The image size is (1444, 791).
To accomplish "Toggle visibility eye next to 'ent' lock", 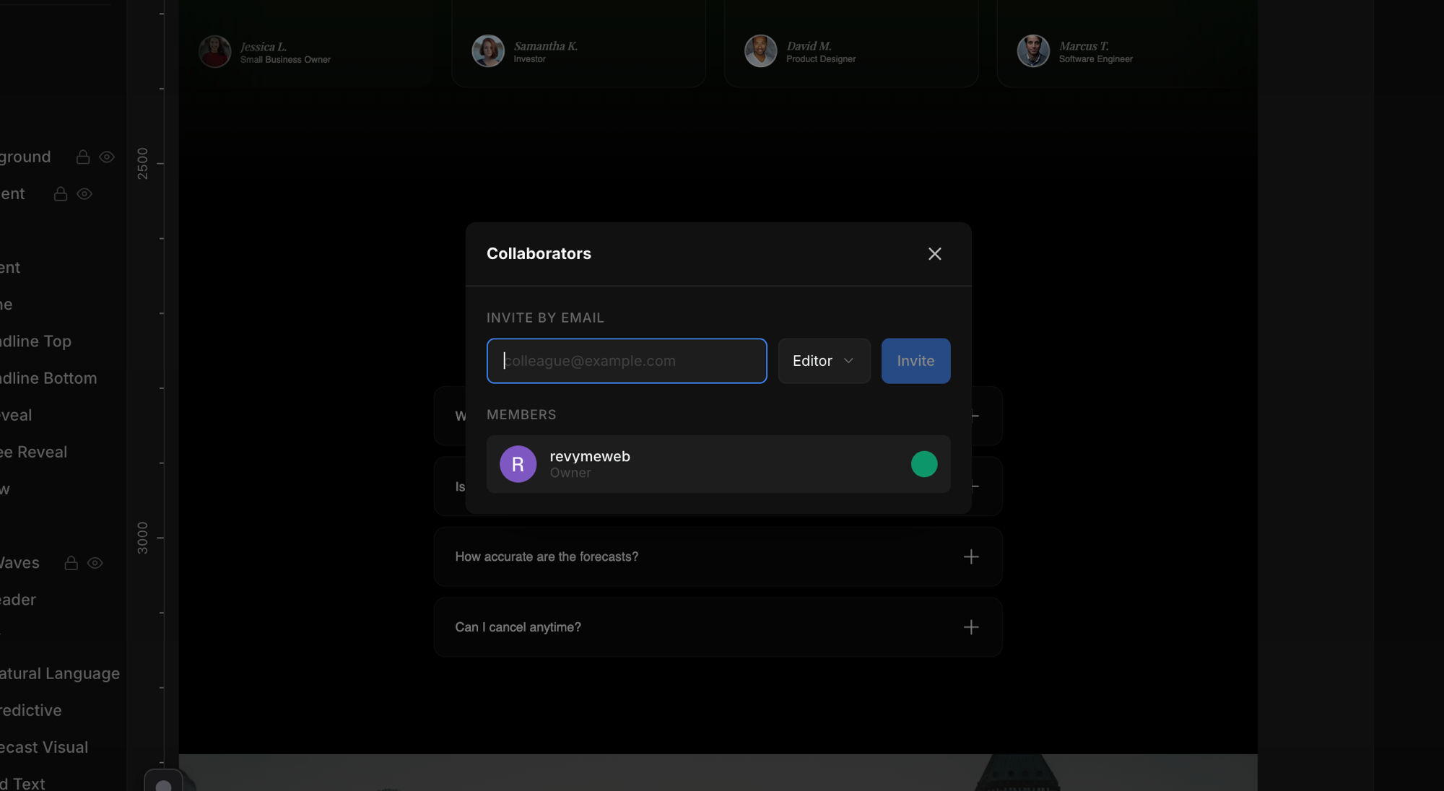I will 84,193.
